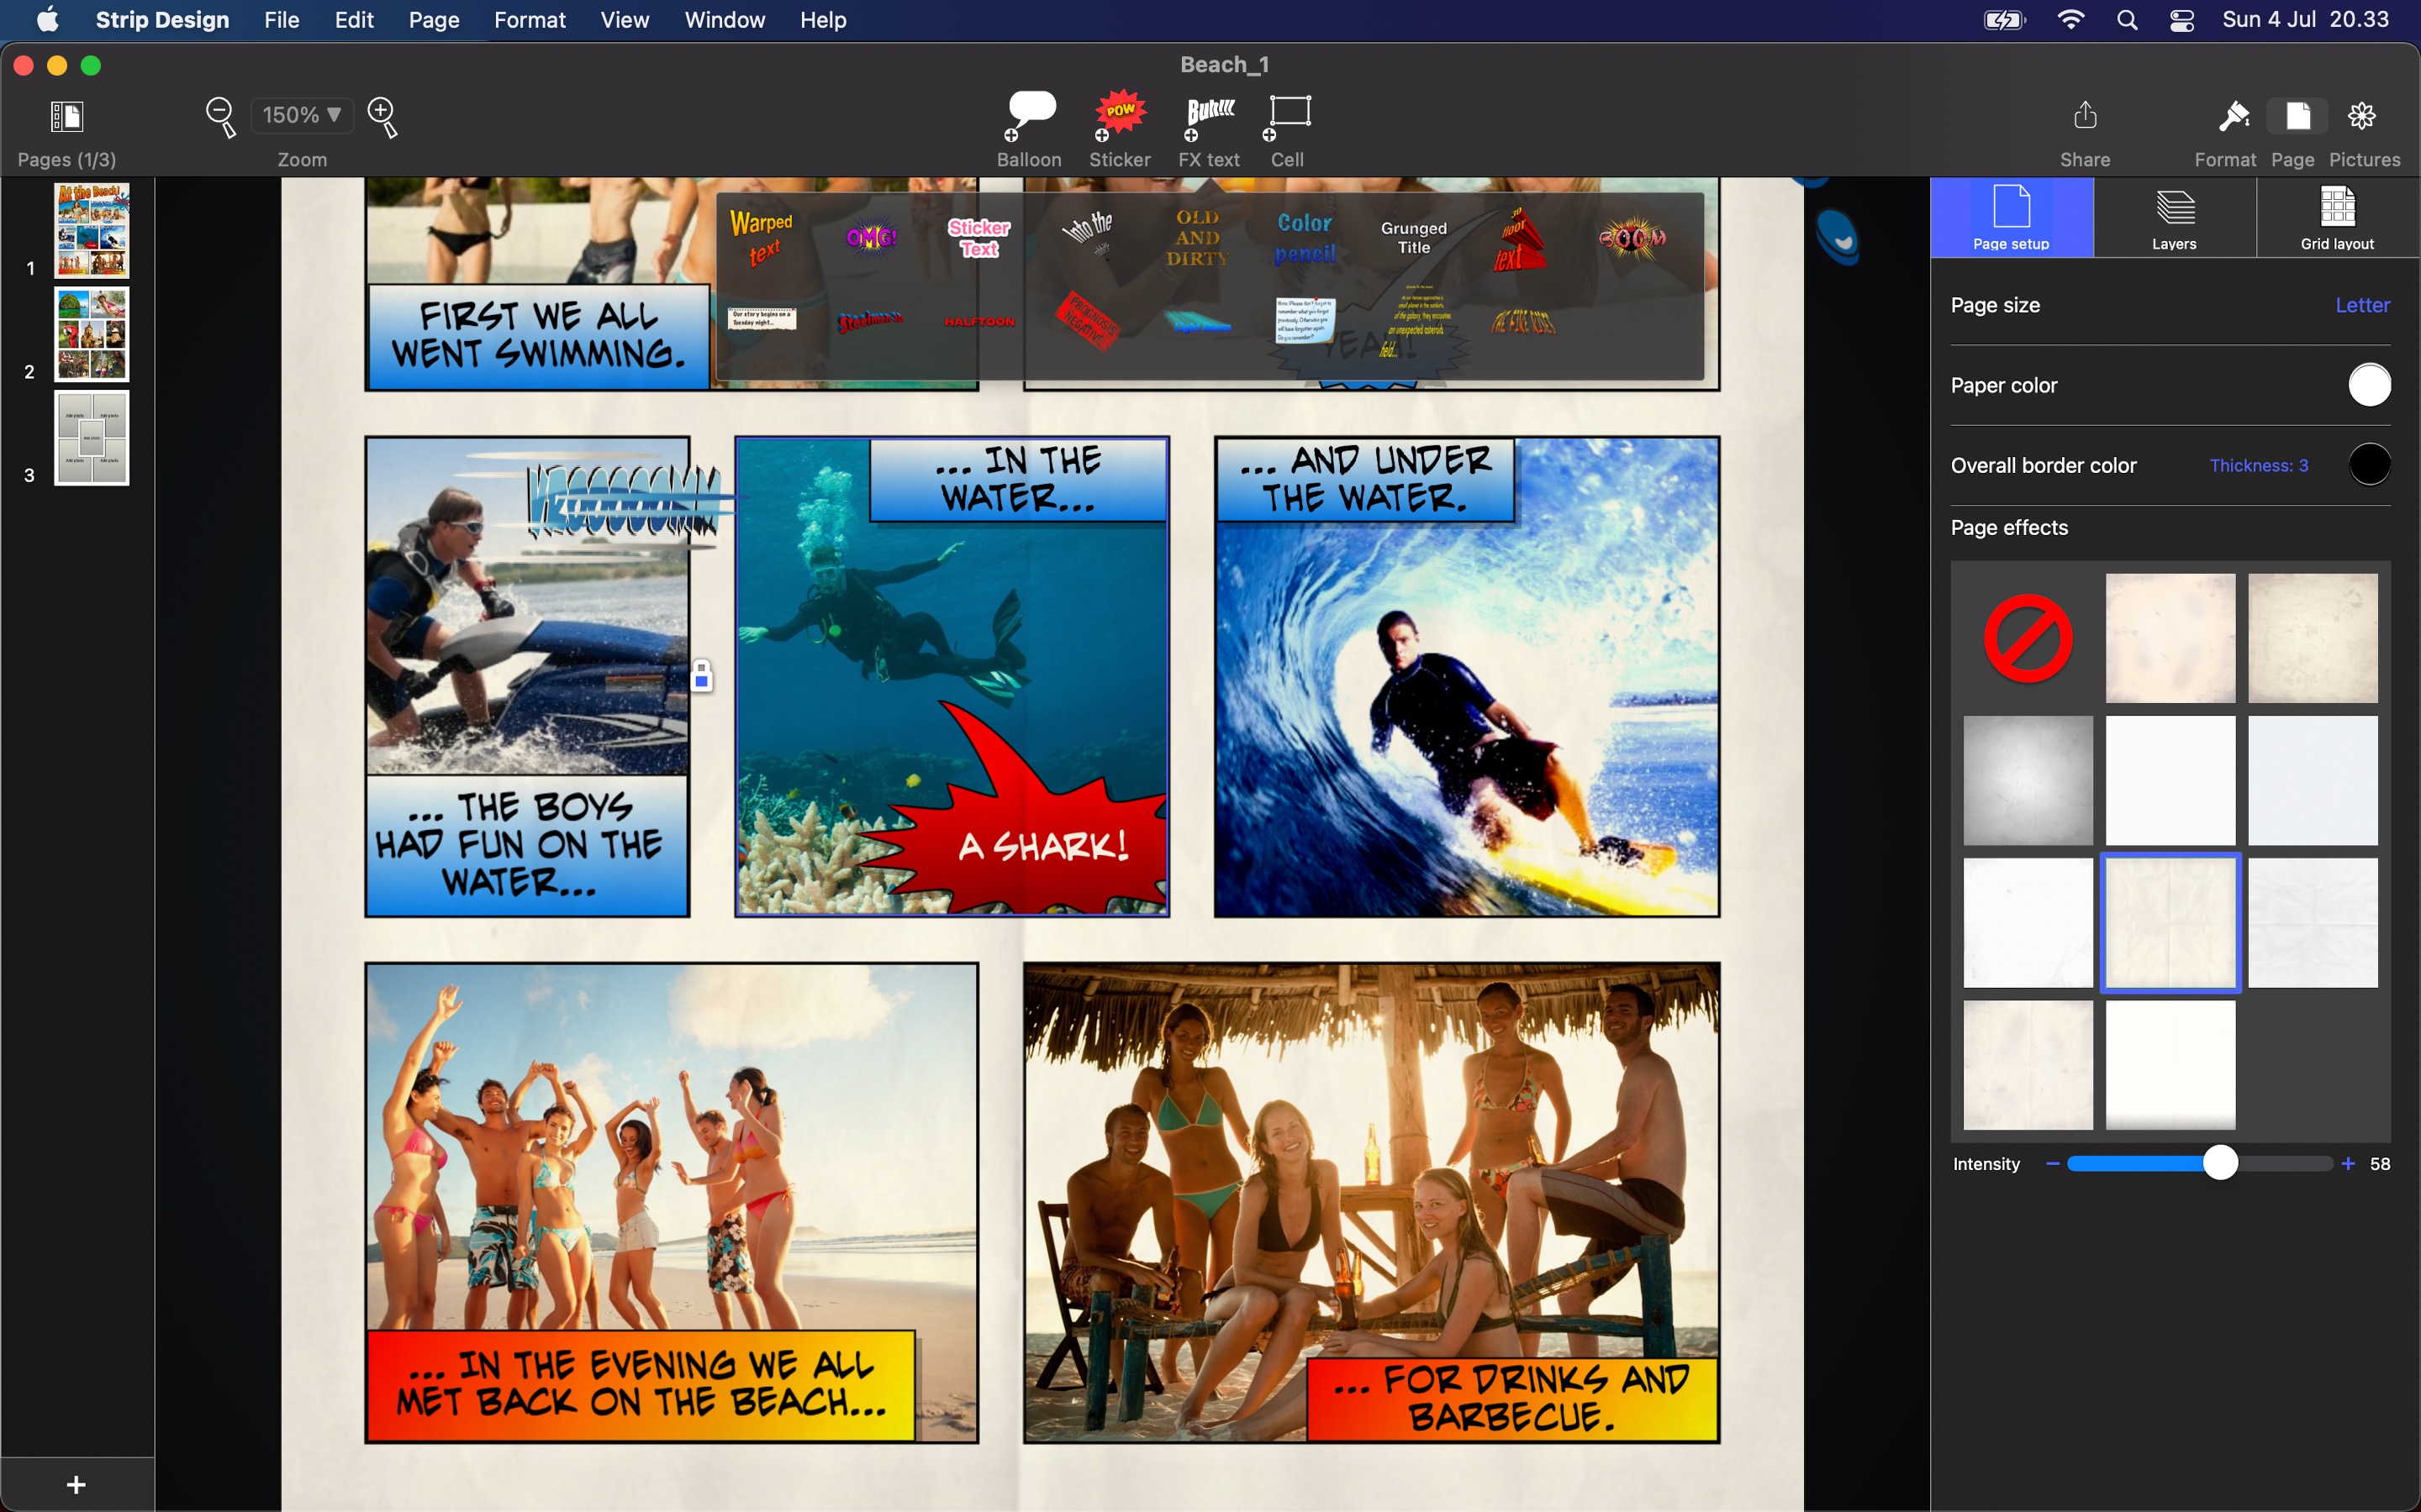Click the Share icon in the toolbar
Viewport: 2421px width, 1512px height.
[2085, 117]
